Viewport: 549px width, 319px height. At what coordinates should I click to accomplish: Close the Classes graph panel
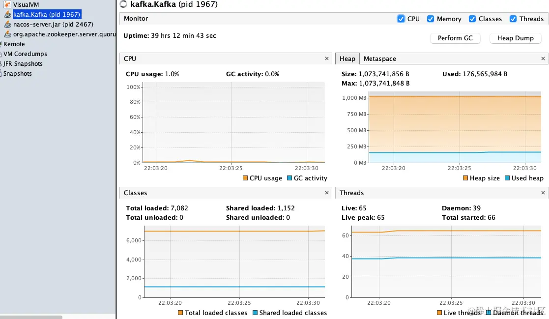(x=327, y=193)
